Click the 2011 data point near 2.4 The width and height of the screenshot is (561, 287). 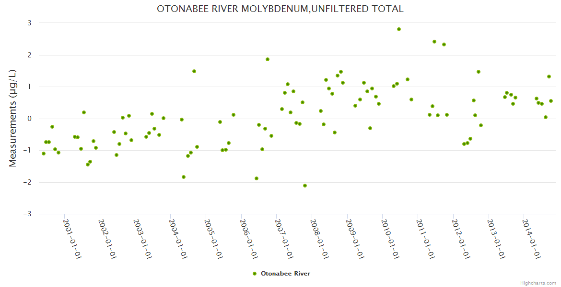434,42
